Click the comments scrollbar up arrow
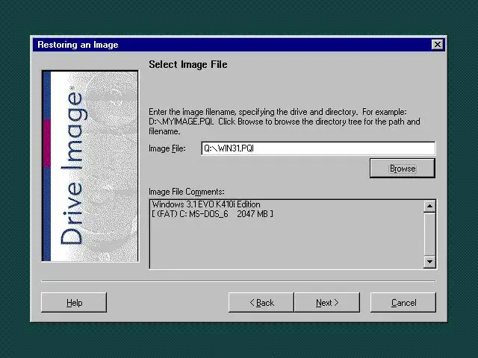478x358 pixels. pyautogui.click(x=429, y=206)
